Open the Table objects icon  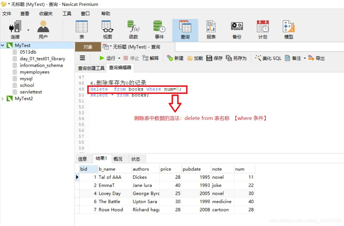[x=82, y=30]
